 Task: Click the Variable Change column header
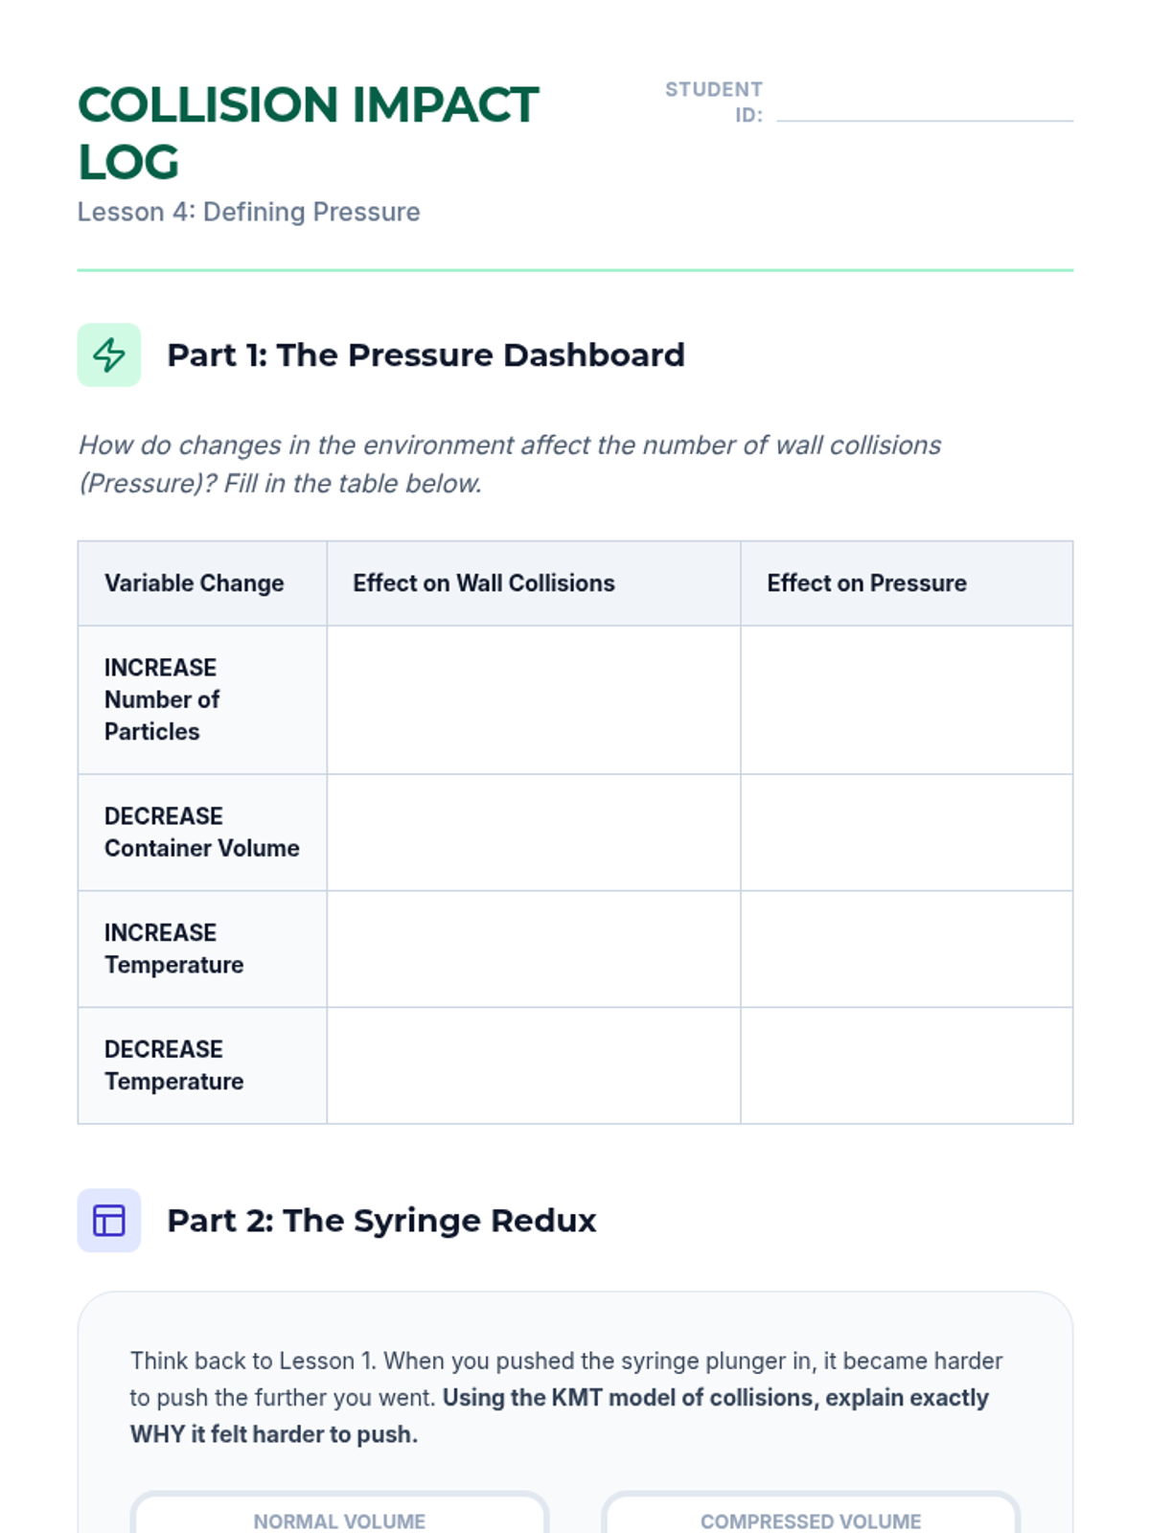(195, 583)
